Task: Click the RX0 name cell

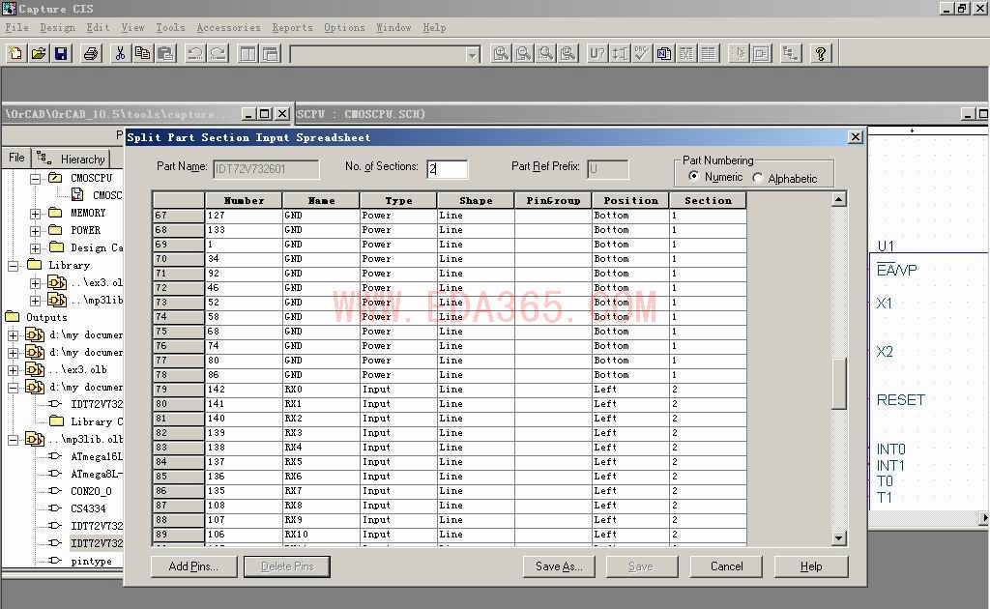Action: pyautogui.click(x=321, y=390)
